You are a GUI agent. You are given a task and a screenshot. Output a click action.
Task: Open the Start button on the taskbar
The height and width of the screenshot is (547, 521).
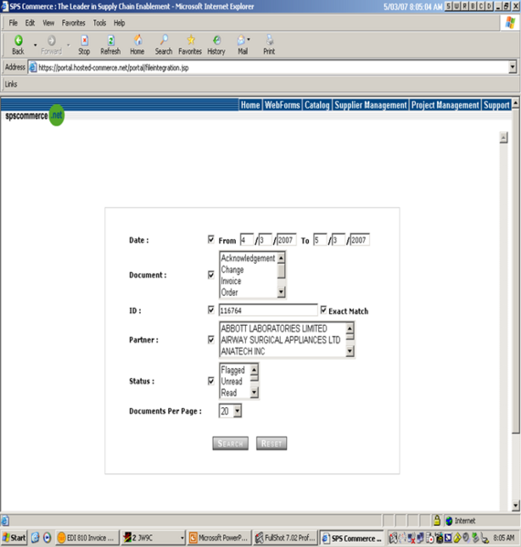point(14,538)
